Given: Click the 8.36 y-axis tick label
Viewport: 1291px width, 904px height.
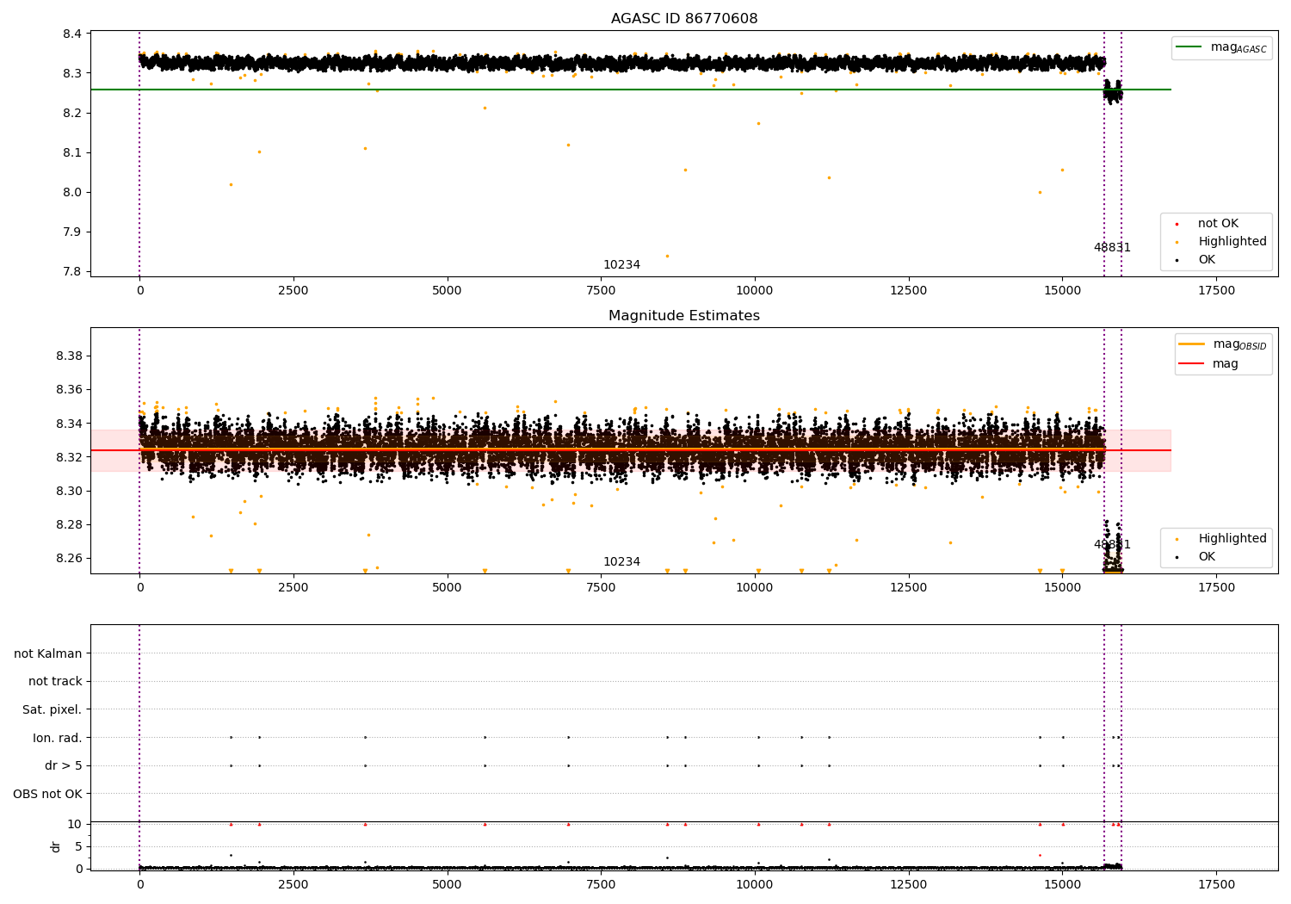Looking at the screenshot, I should 70,389.
